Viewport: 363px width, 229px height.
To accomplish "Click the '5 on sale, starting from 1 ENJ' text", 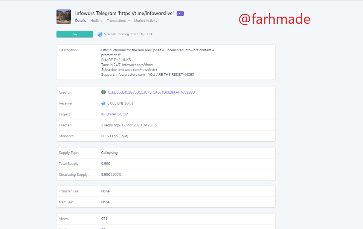I will tap(124, 34).
